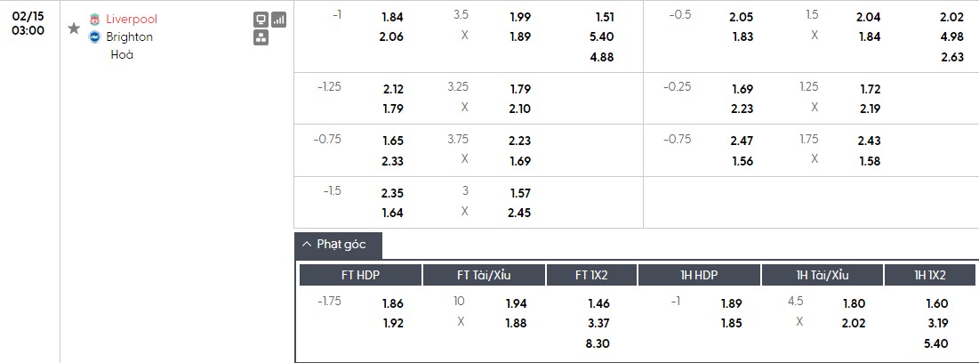Image resolution: width=979 pixels, height=363 pixels.
Task: Open the match statistics bar-chart icon
Action: (x=278, y=19)
